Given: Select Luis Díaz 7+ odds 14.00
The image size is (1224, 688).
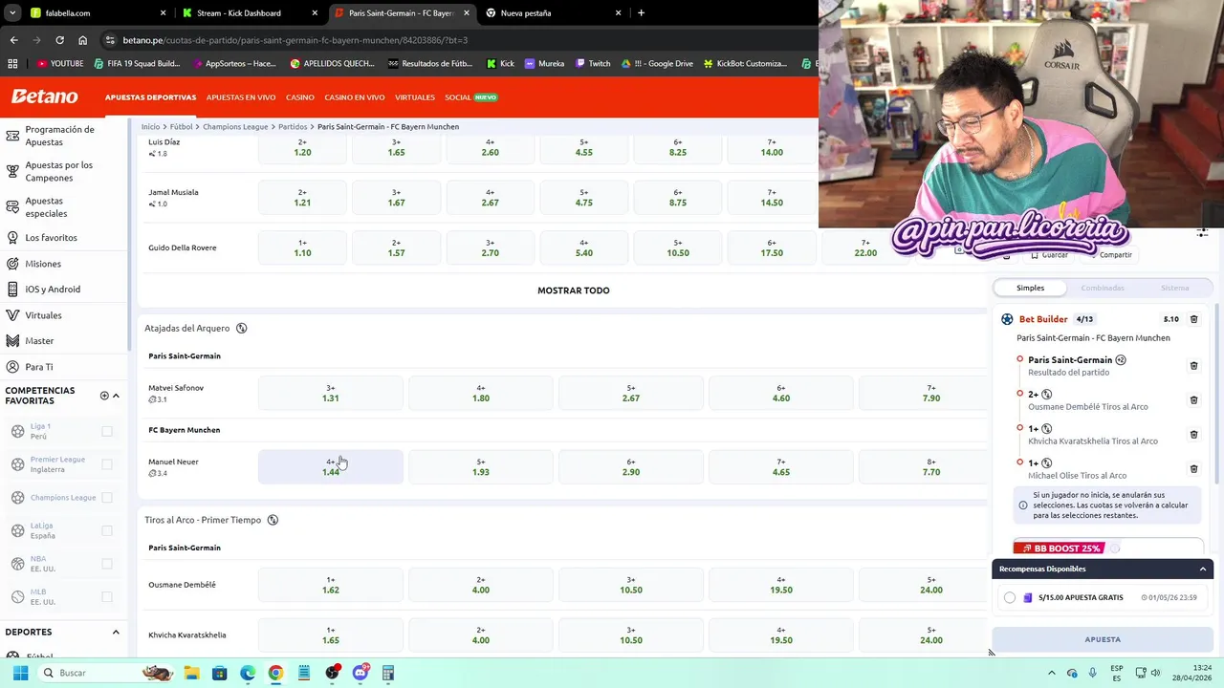Looking at the screenshot, I should coord(772,147).
